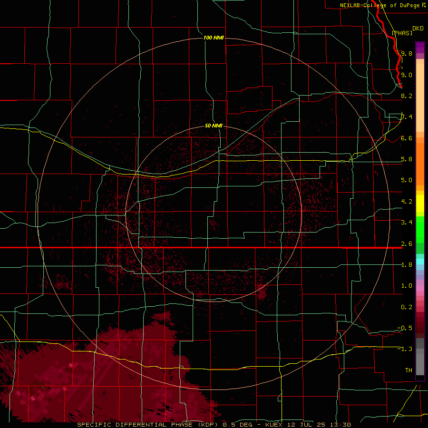Click the yellow band of the color scale

420,204
